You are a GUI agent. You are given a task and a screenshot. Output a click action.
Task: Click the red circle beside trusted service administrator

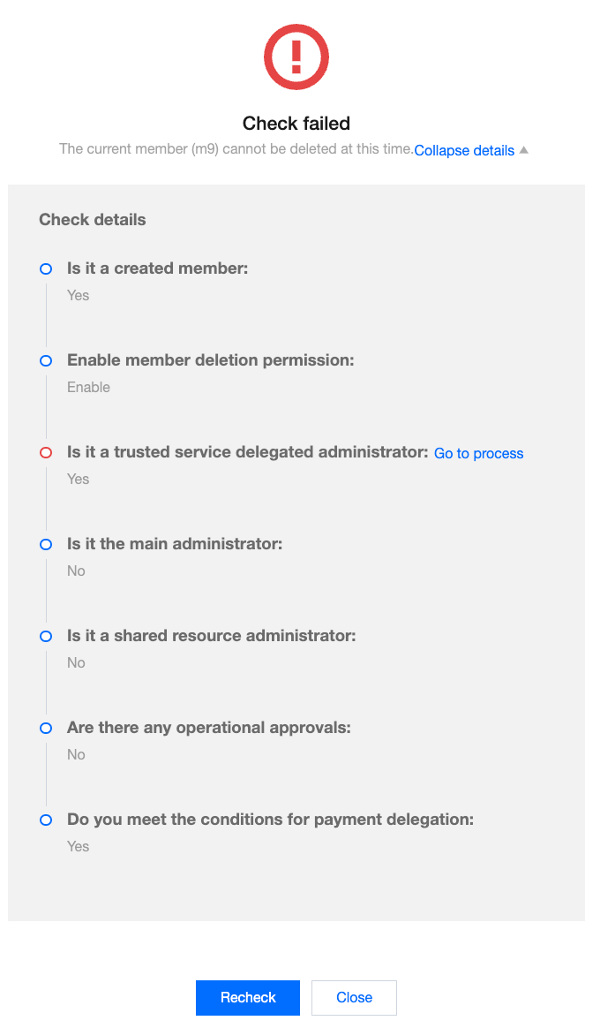(x=46, y=452)
